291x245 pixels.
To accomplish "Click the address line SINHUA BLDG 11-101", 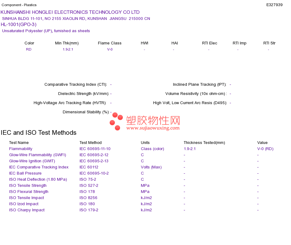I will pyautogui.click(x=76, y=19).
